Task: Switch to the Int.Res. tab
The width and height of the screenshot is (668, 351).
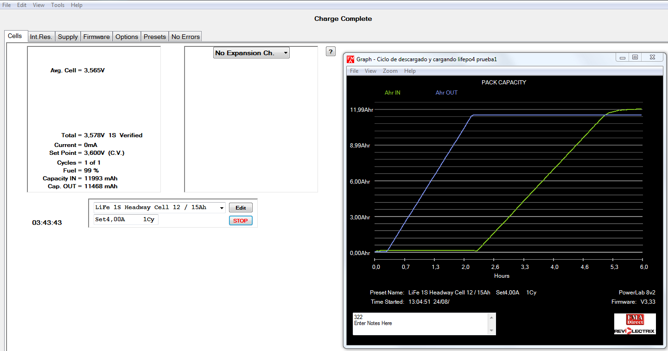Action: point(41,37)
